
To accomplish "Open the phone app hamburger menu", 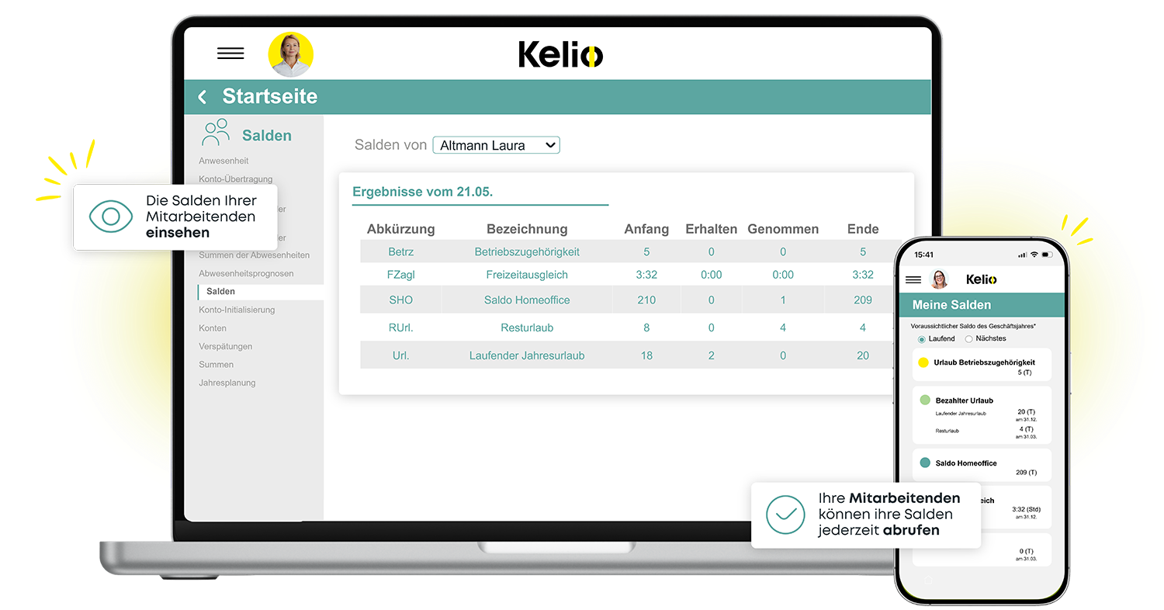I will (913, 279).
